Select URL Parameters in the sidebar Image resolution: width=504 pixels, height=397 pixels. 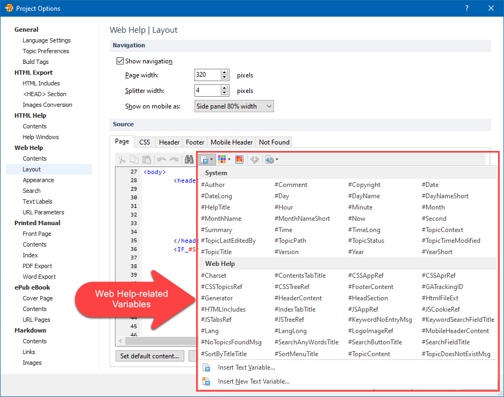(44, 212)
